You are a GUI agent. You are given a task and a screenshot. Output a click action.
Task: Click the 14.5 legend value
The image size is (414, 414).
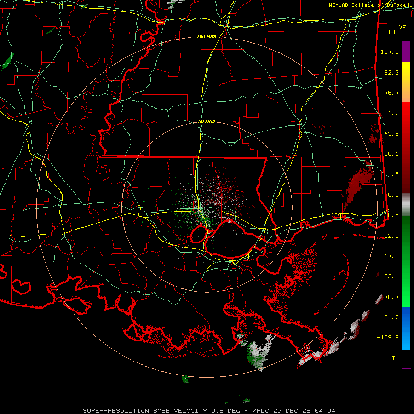click(391, 174)
